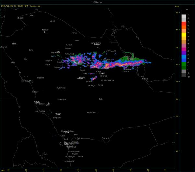
Task: Pick the red color bar segment
Action: [184, 24]
